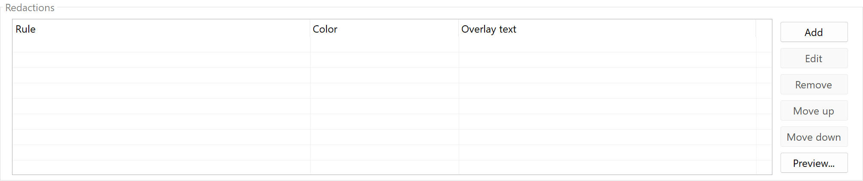This screenshot has width=863, height=181.
Task: Click the Move down button
Action: 814,137
